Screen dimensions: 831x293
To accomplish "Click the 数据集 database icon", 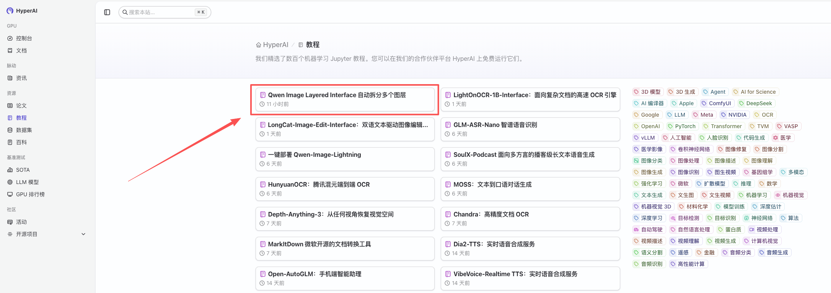I will click(10, 130).
